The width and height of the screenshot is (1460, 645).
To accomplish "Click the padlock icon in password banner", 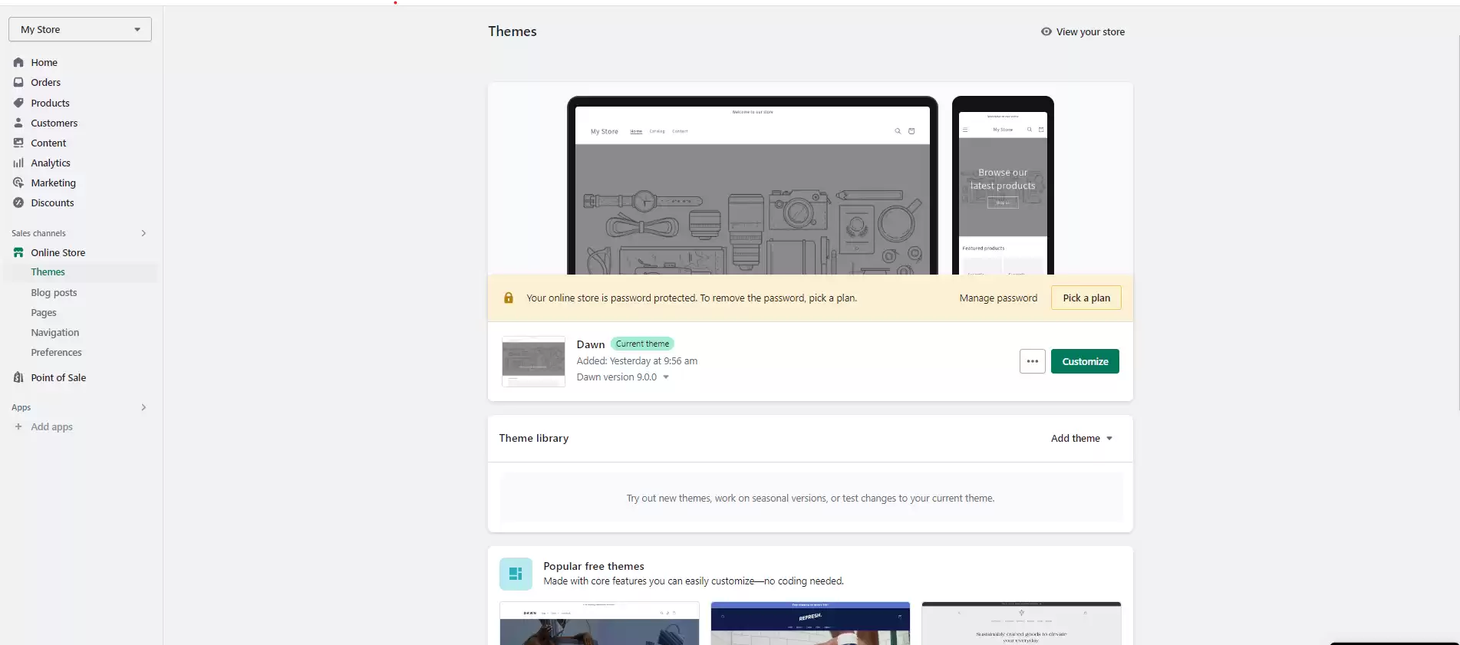I will tap(508, 298).
